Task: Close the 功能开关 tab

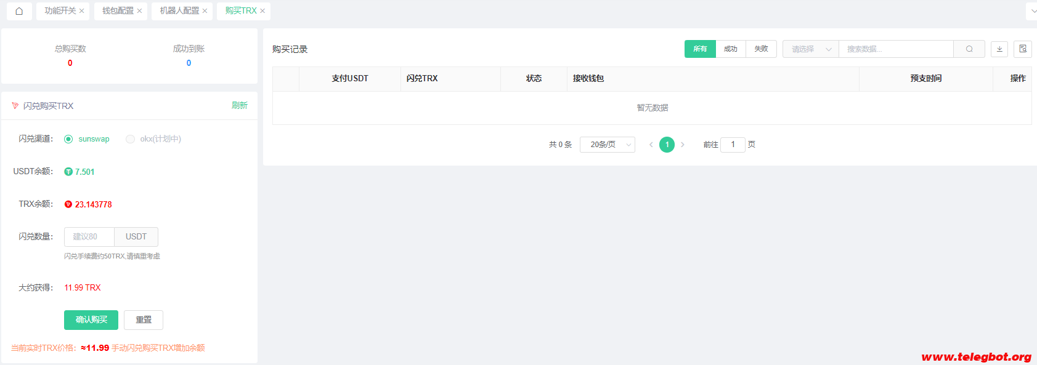Action: [x=82, y=11]
